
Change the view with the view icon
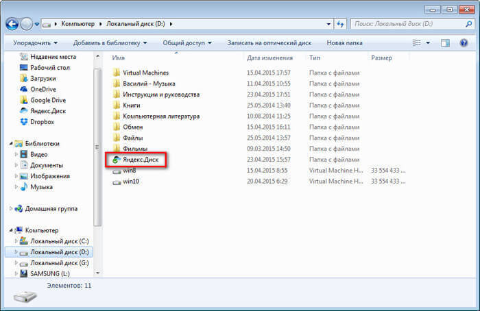(x=417, y=42)
